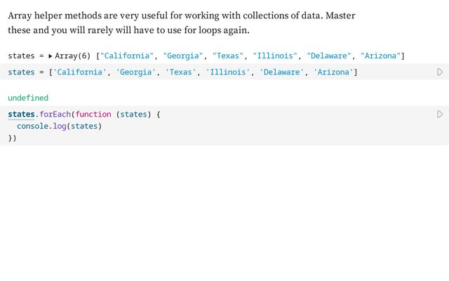Run the states.forEach code cell
This screenshot has height=281, width=449.
click(440, 114)
